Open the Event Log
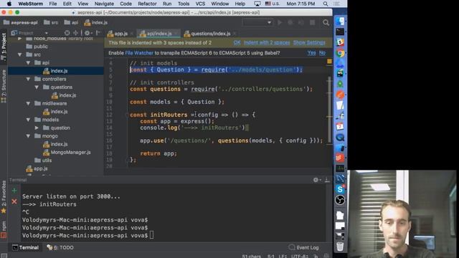Viewport: 459px width, 258px height. (x=304, y=247)
